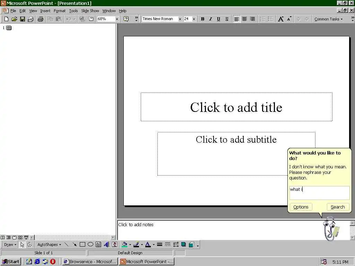
Task: Apply Shadow effect from drawing toolbar
Action: [183, 245]
